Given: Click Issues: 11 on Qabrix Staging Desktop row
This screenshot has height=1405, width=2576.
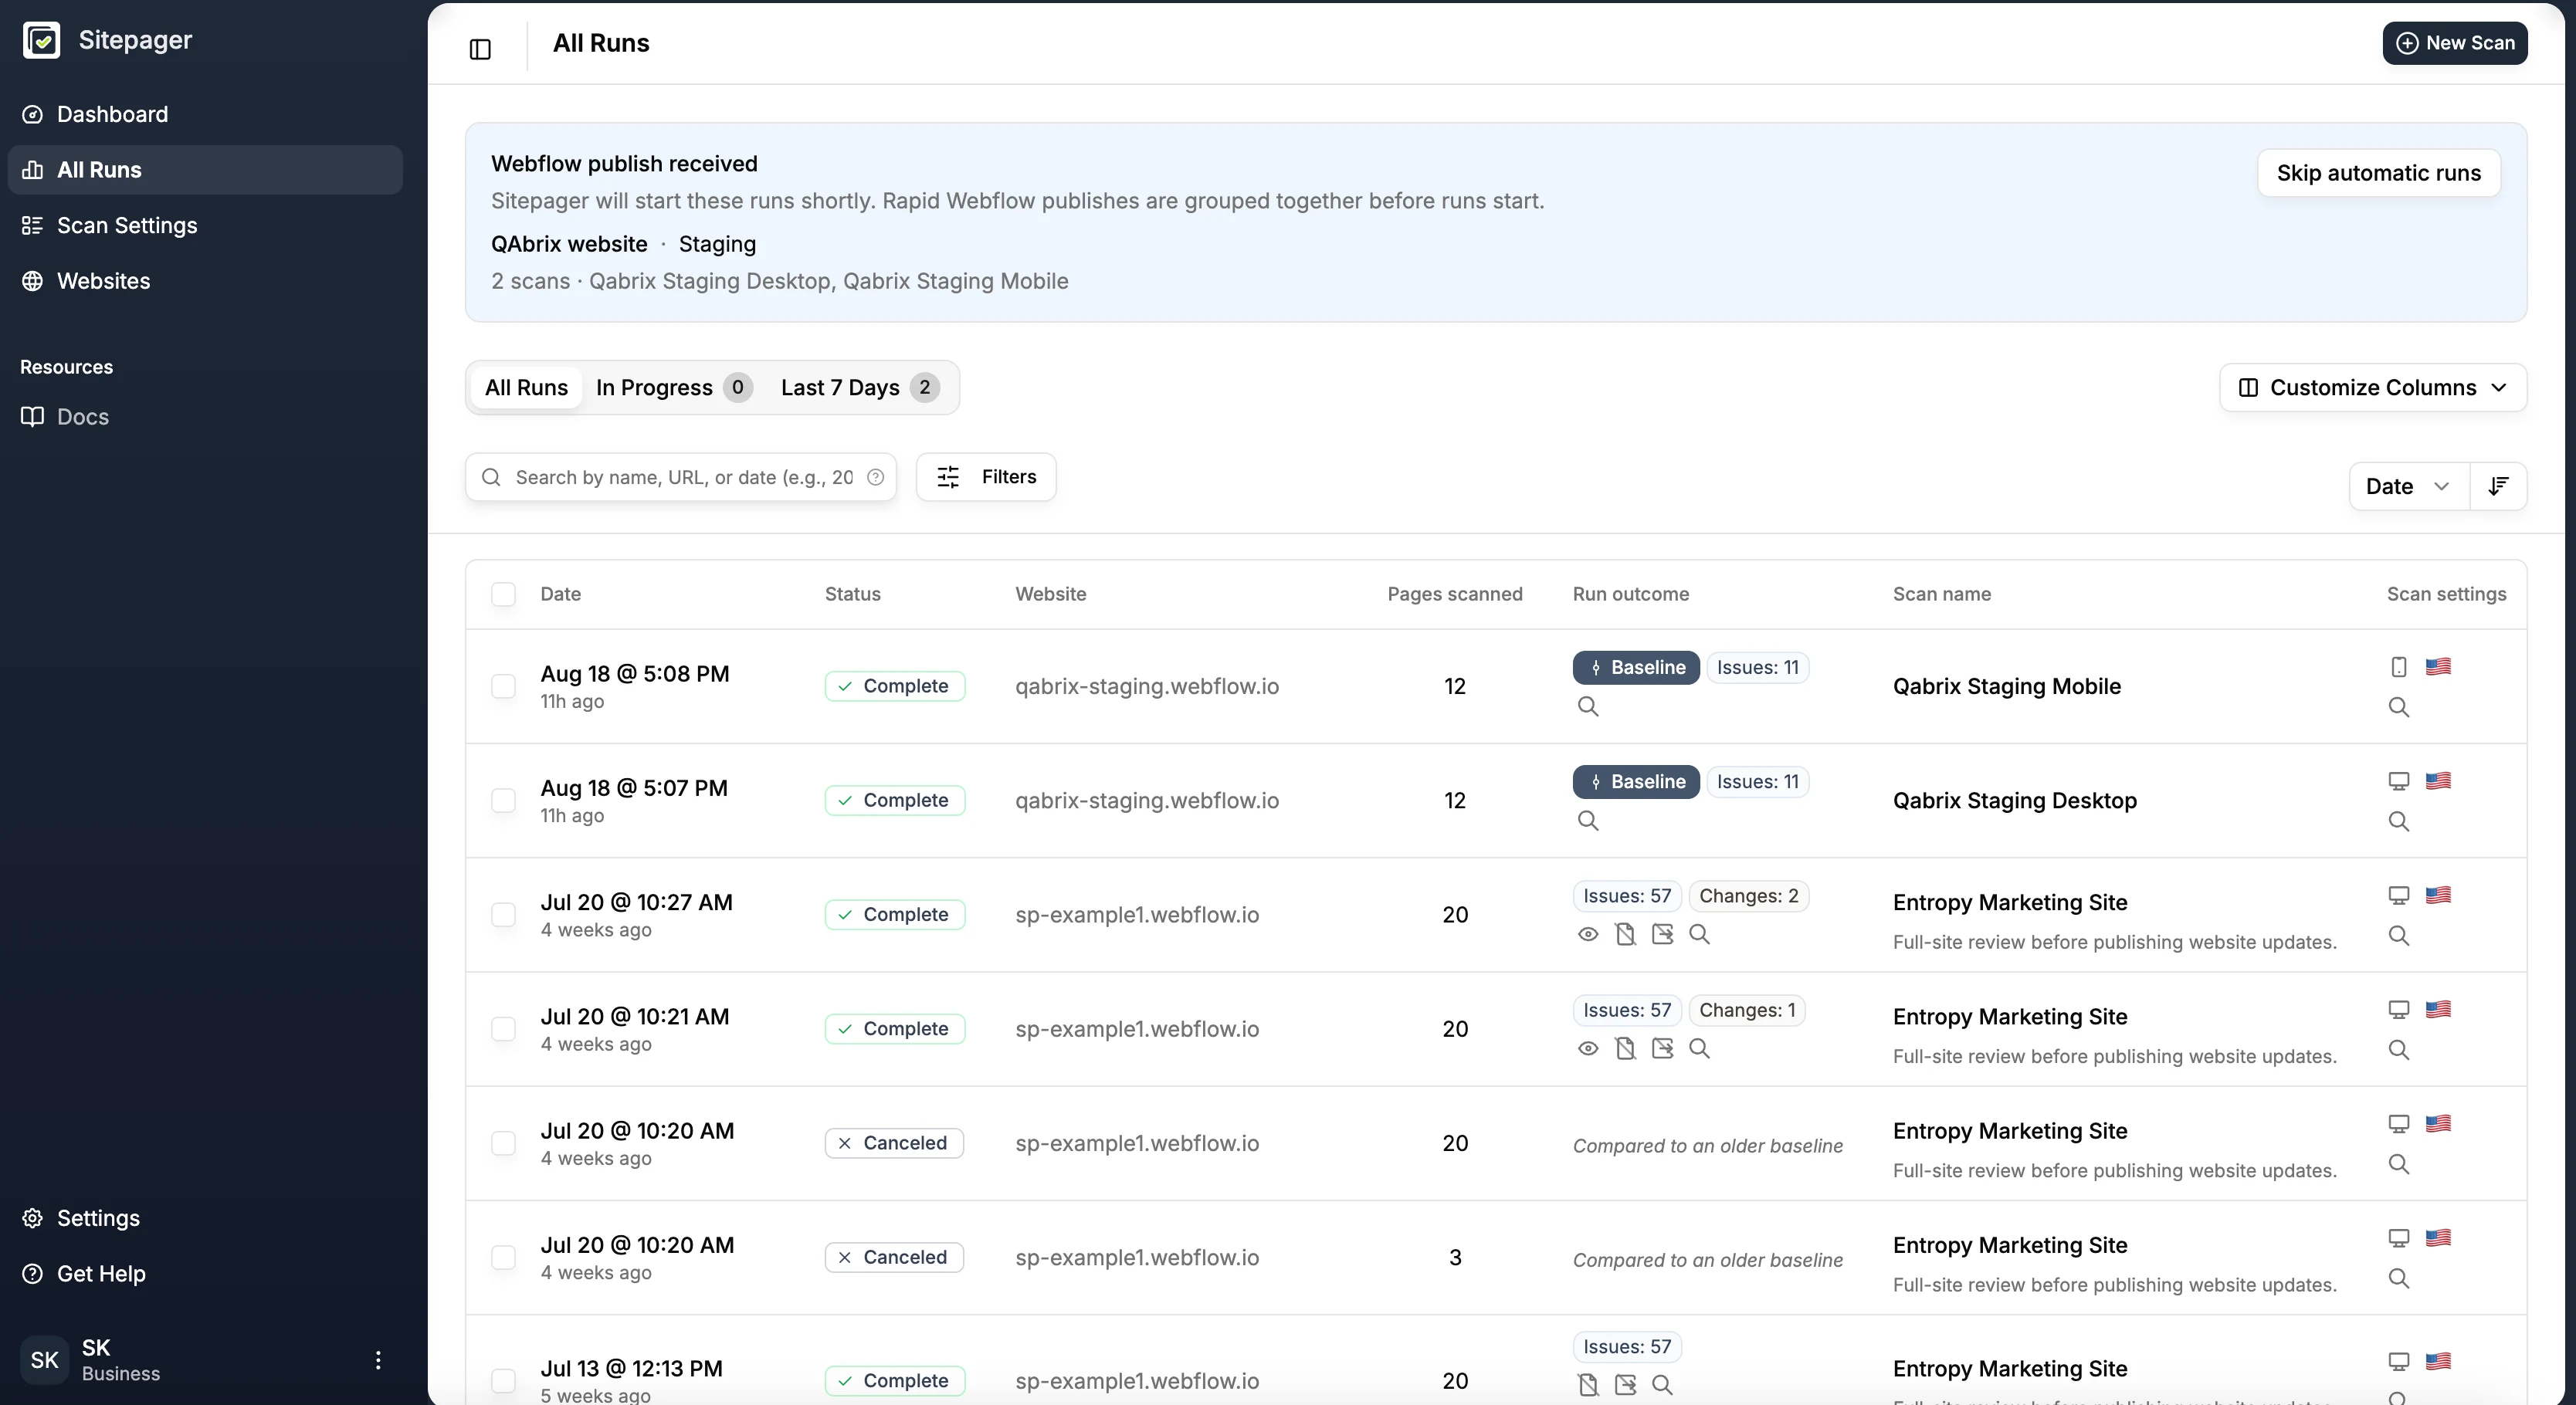Looking at the screenshot, I should (x=1758, y=781).
